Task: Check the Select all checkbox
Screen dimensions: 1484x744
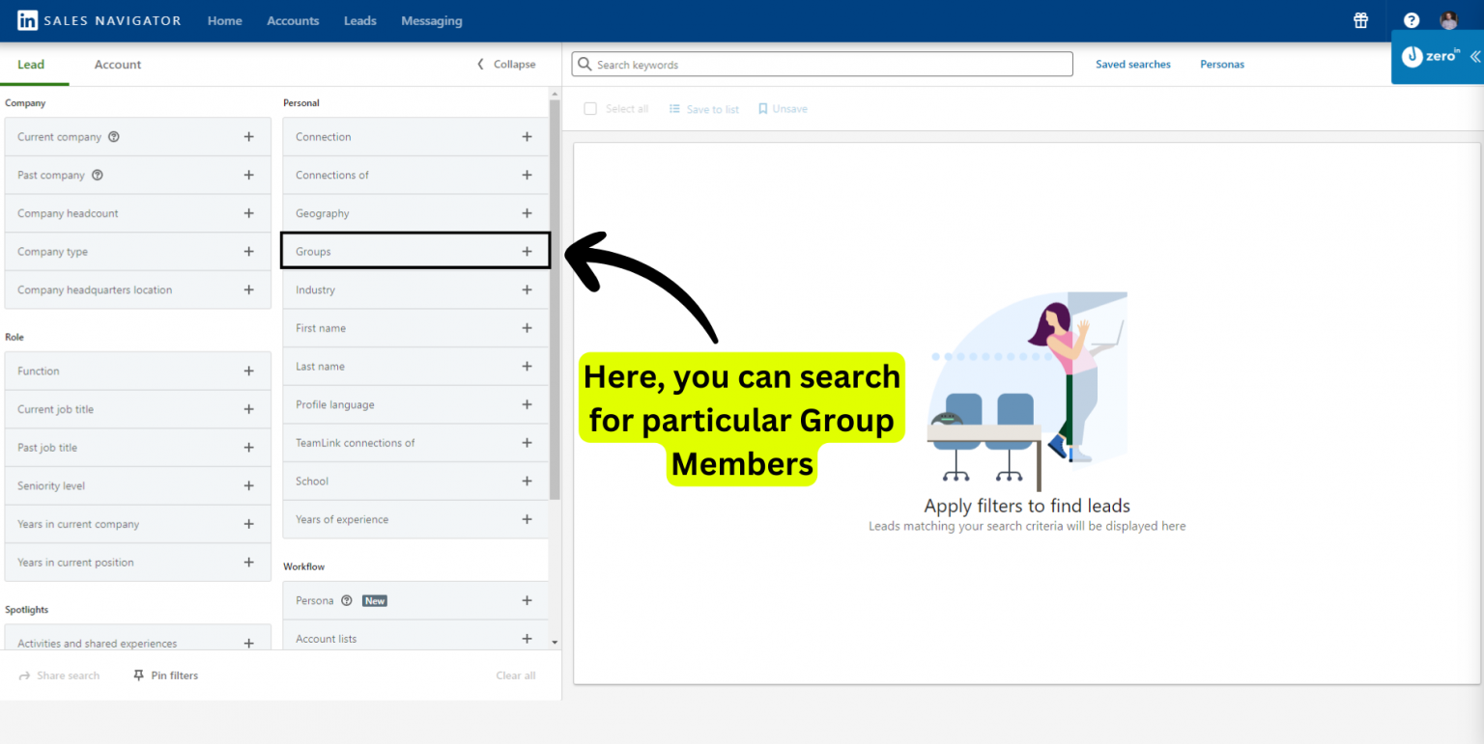Action: click(x=590, y=108)
